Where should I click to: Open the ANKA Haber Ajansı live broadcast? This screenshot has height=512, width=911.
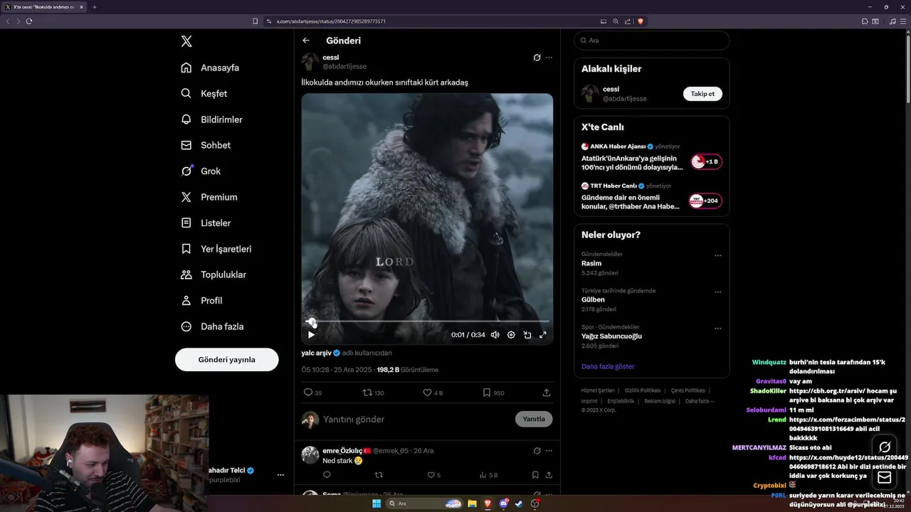coord(651,157)
